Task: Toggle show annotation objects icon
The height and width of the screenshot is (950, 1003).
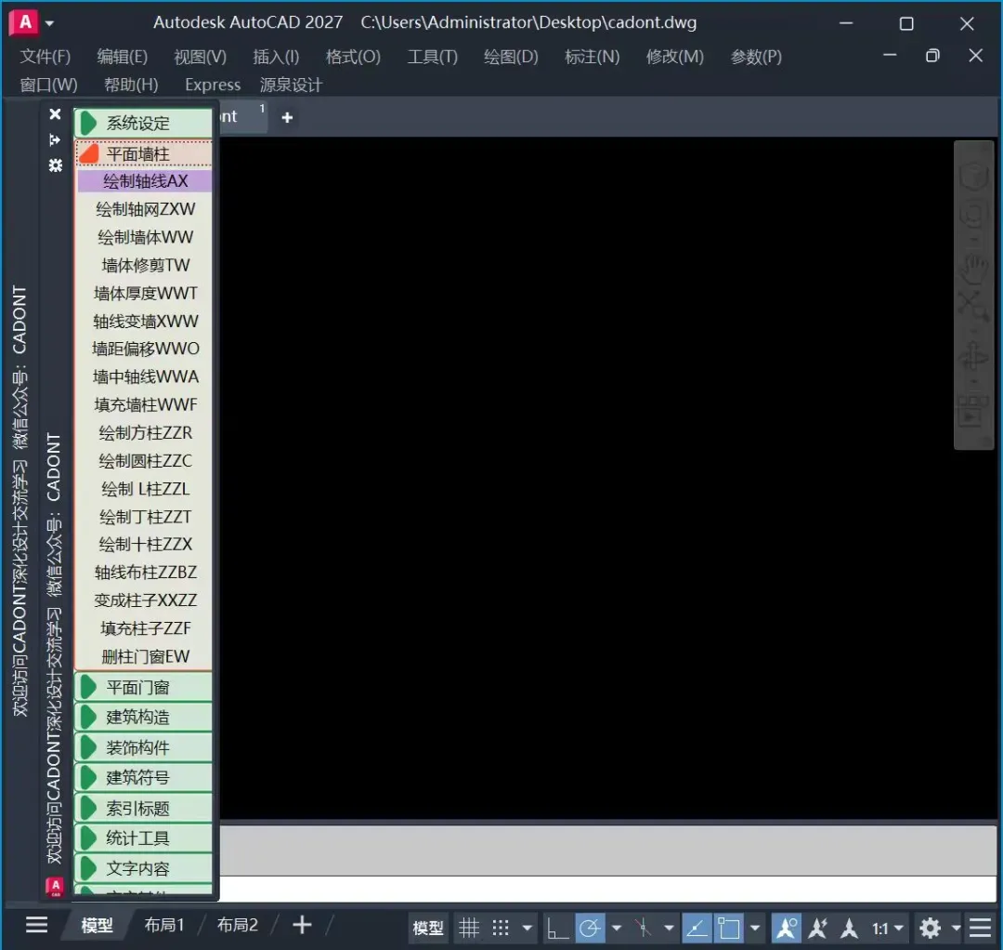Action: coord(787,927)
